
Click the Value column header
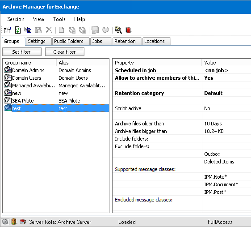tap(226, 63)
